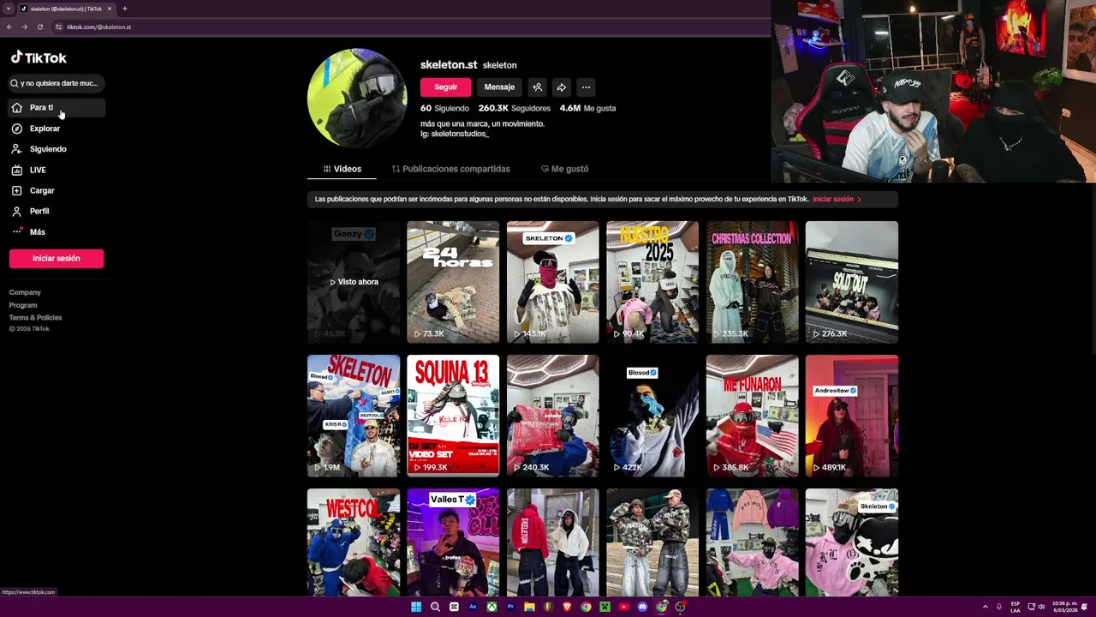Reload the page with refresh icon

39,27
